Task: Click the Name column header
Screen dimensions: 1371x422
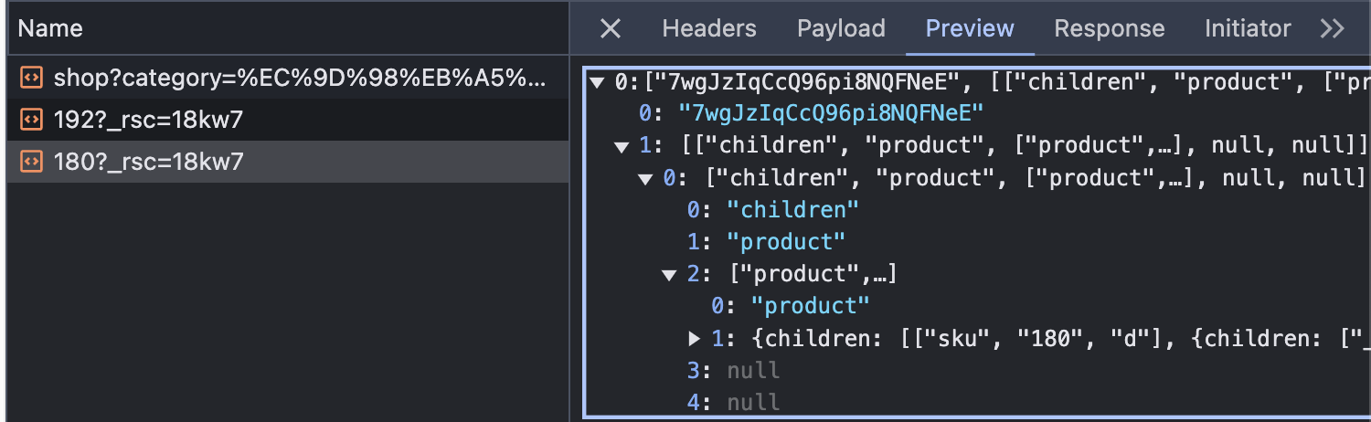Action: pyautogui.click(x=50, y=28)
